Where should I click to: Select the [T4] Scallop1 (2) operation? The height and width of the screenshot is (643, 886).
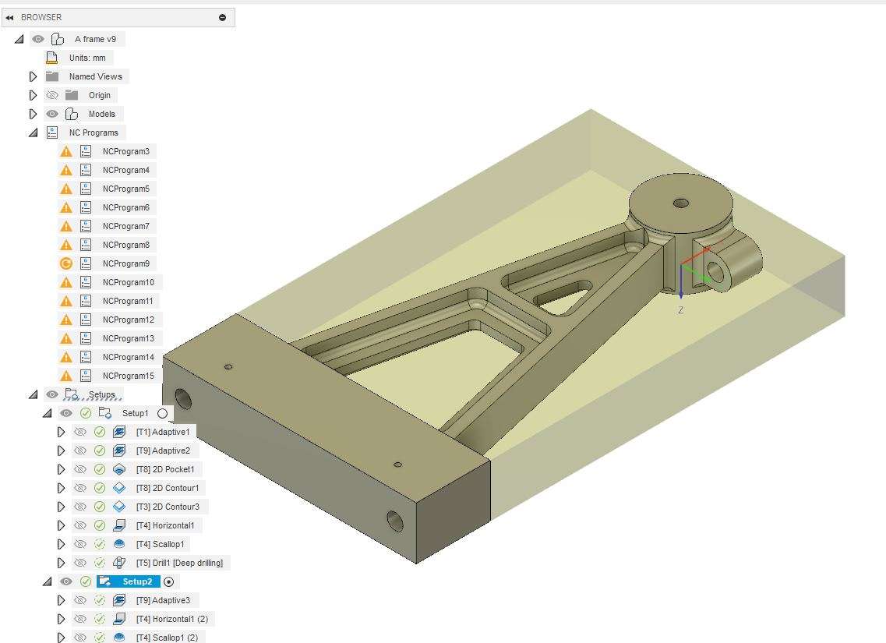[167, 638]
